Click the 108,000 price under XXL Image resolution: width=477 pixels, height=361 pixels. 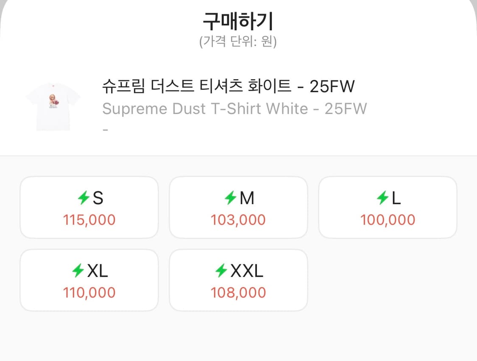click(x=238, y=292)
